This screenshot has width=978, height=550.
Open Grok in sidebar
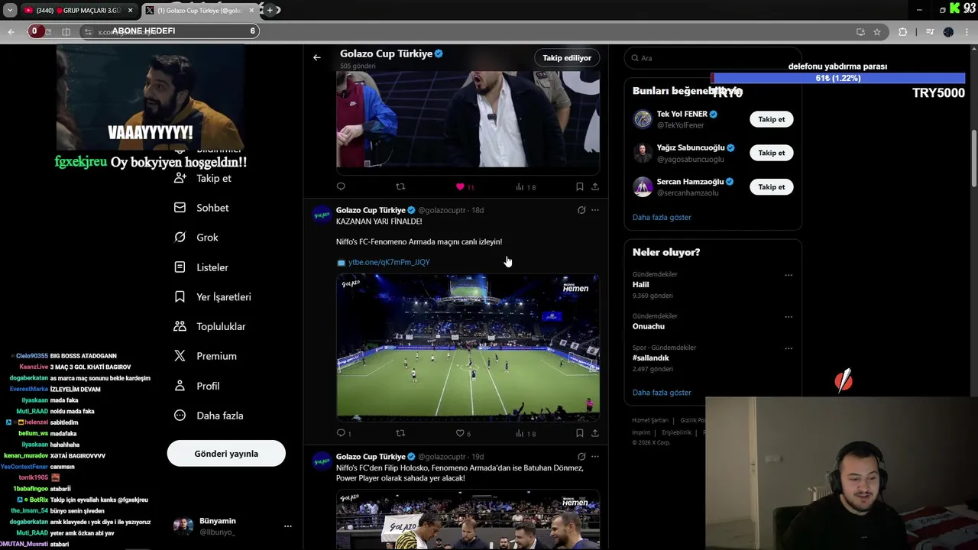(196, 238)
